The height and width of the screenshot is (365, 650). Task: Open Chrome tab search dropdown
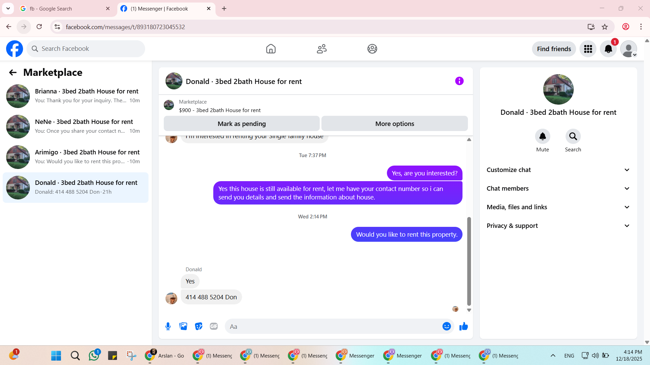coord(8,8)
